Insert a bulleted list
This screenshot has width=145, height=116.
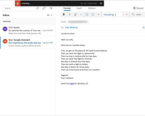click(x=87, y=15)
